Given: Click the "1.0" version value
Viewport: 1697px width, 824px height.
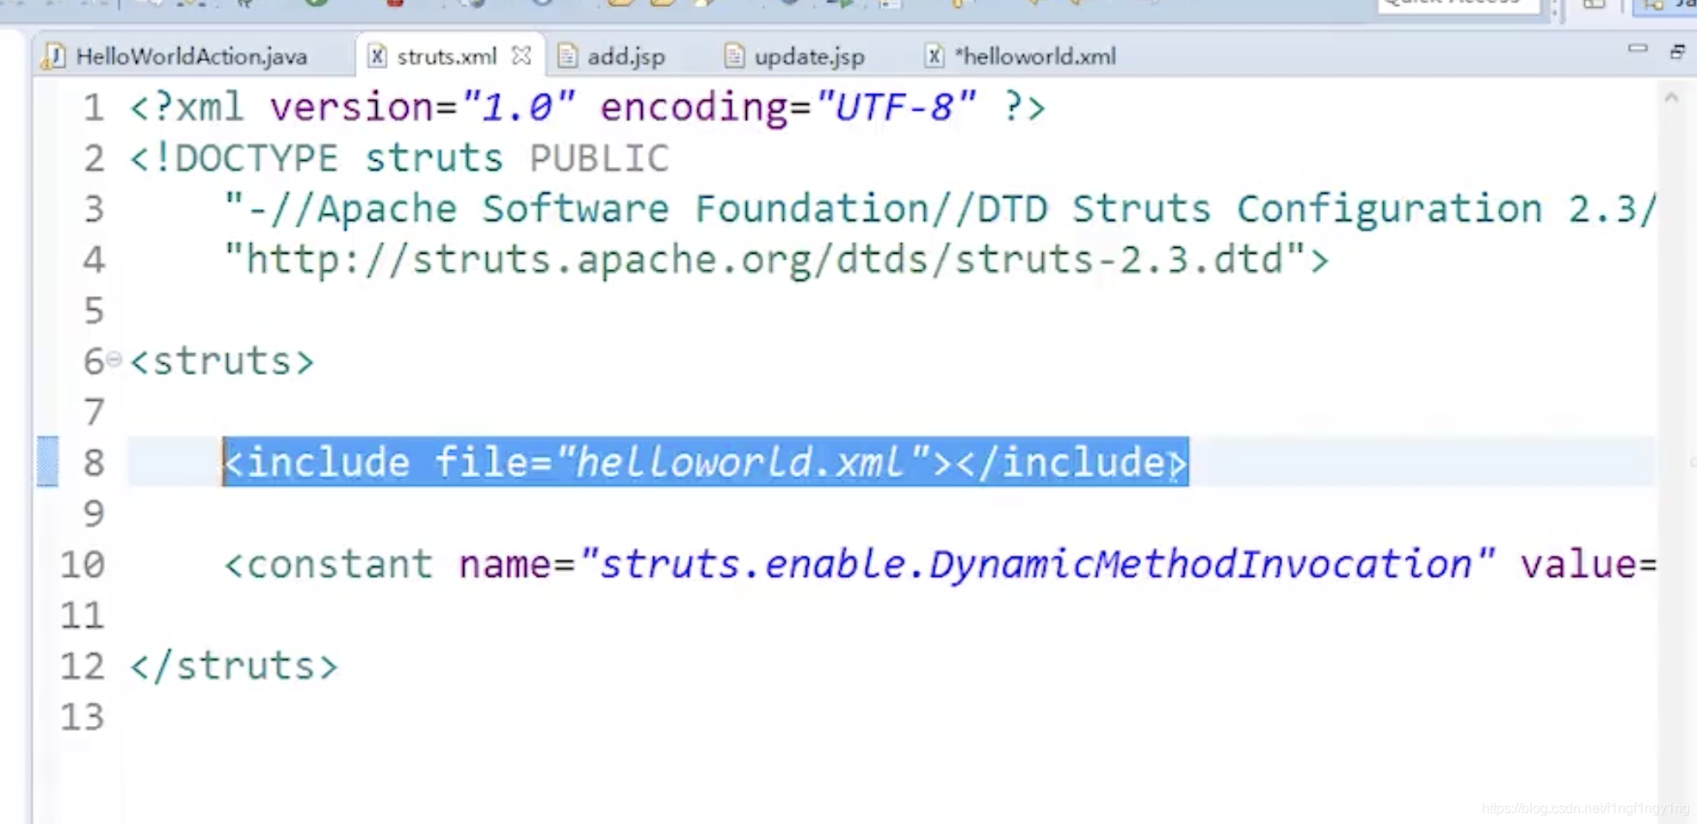Looking at the screenshot, I should (x=518, y=108).
